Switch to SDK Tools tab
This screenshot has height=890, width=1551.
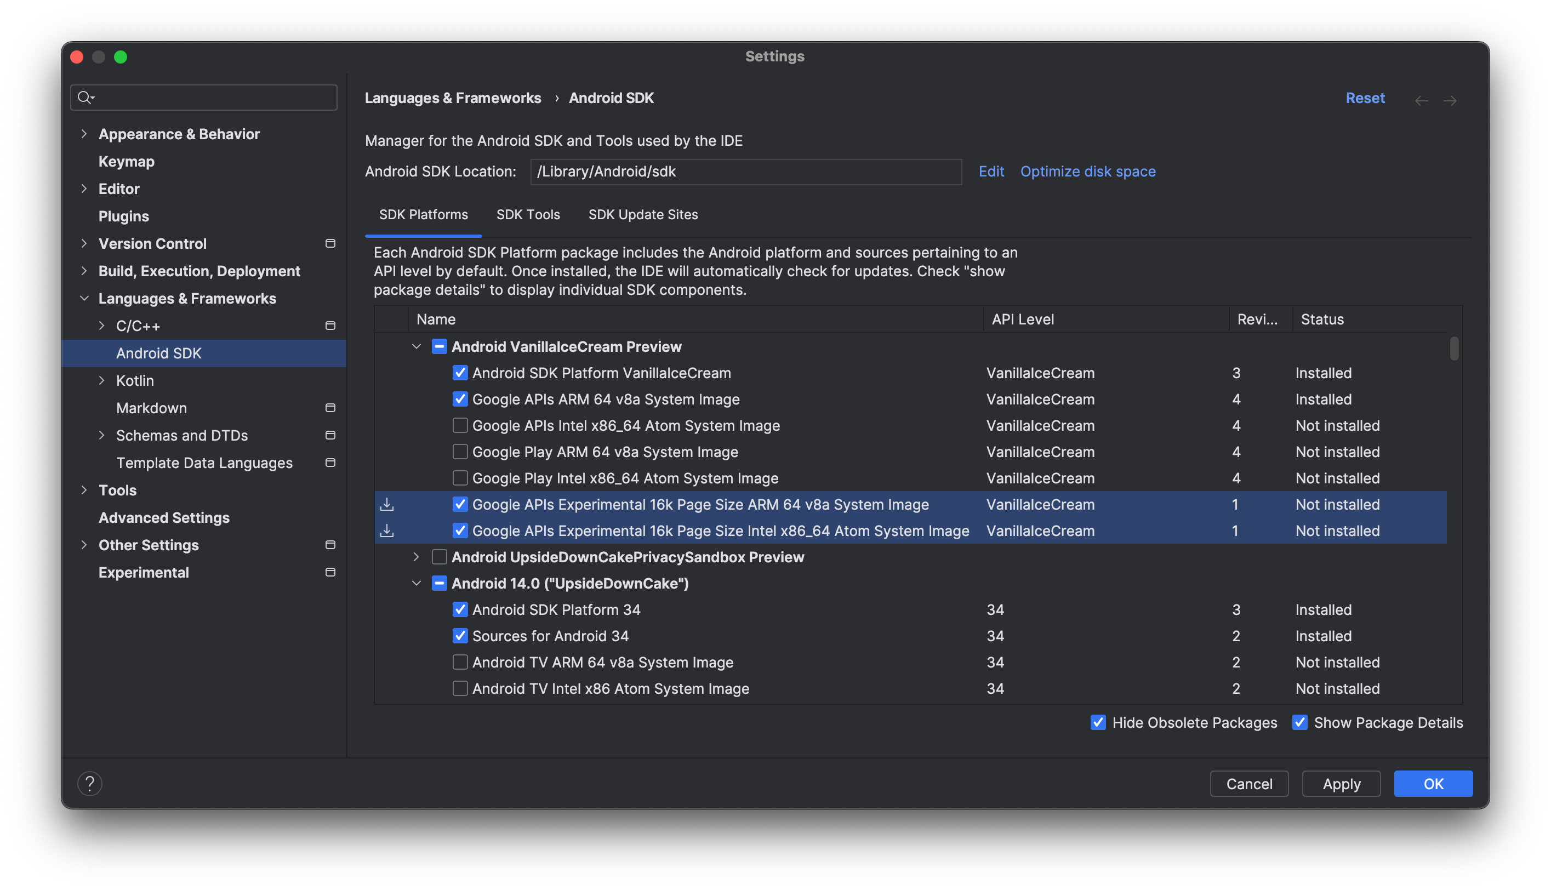527,214
